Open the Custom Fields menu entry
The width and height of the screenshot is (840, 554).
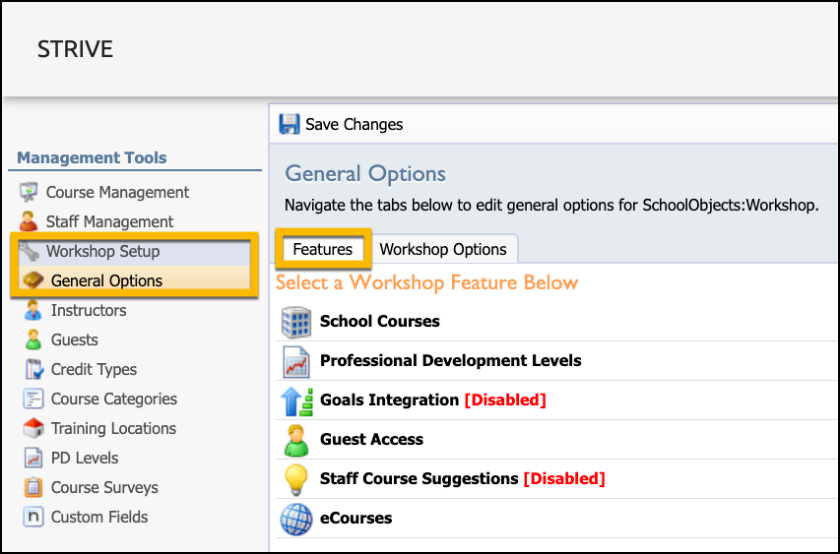(99, 517)
